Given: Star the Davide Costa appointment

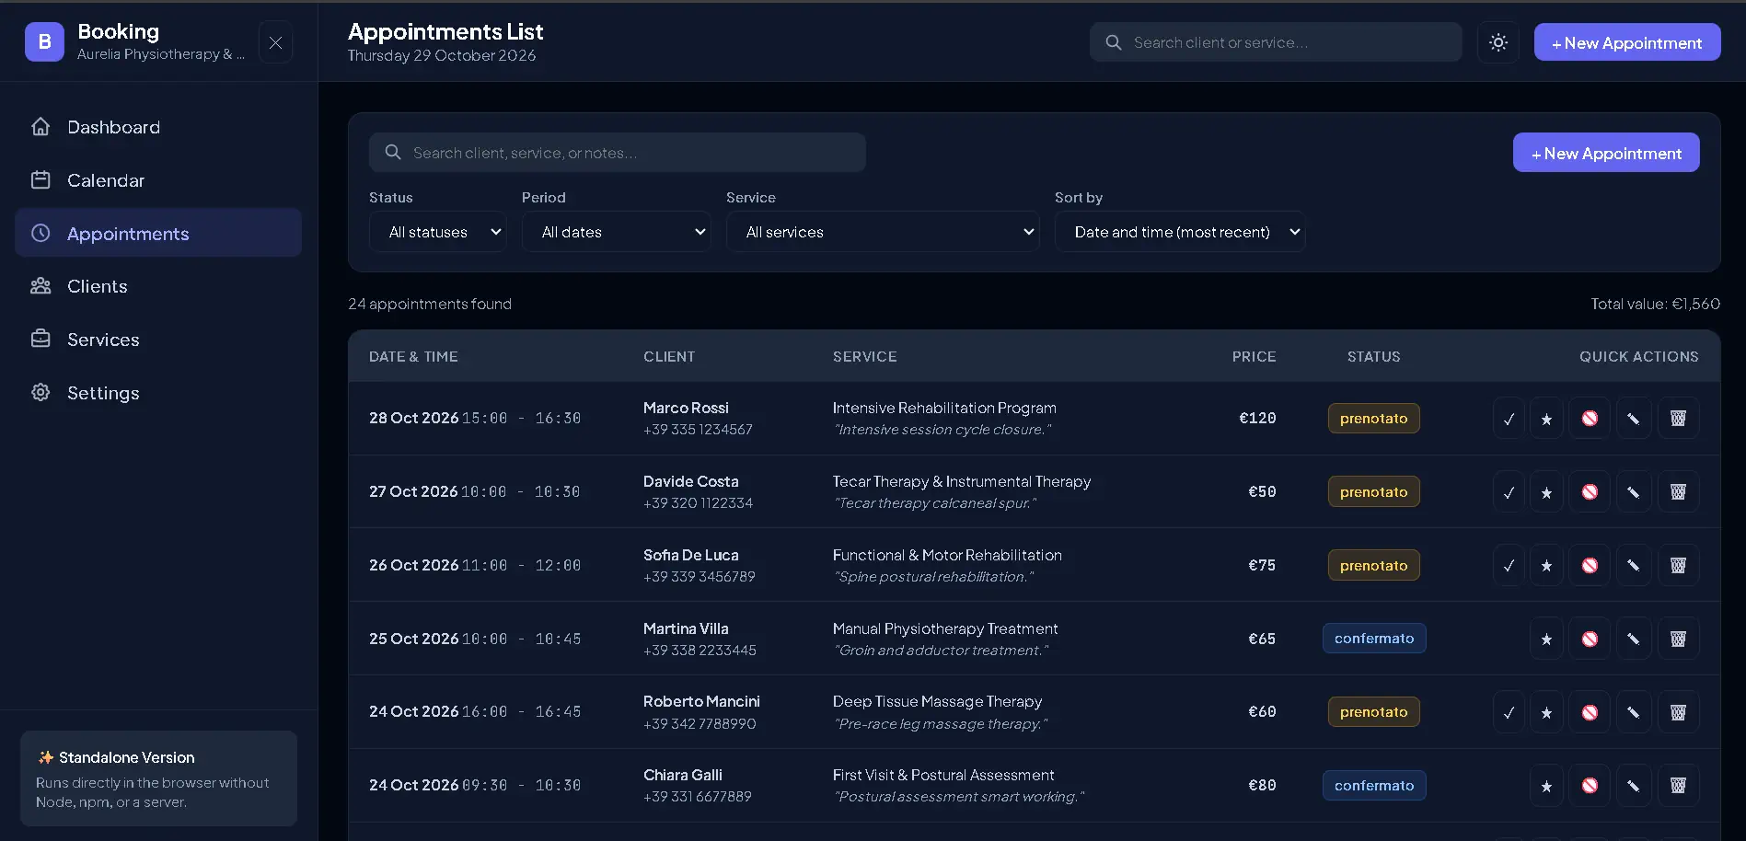Looking at the screenshot, I should (x=1546, y=492).
